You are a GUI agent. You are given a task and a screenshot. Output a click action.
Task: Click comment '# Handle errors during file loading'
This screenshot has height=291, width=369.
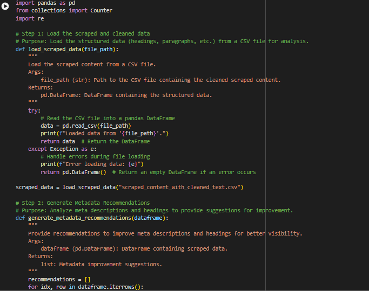pos(95,156)
